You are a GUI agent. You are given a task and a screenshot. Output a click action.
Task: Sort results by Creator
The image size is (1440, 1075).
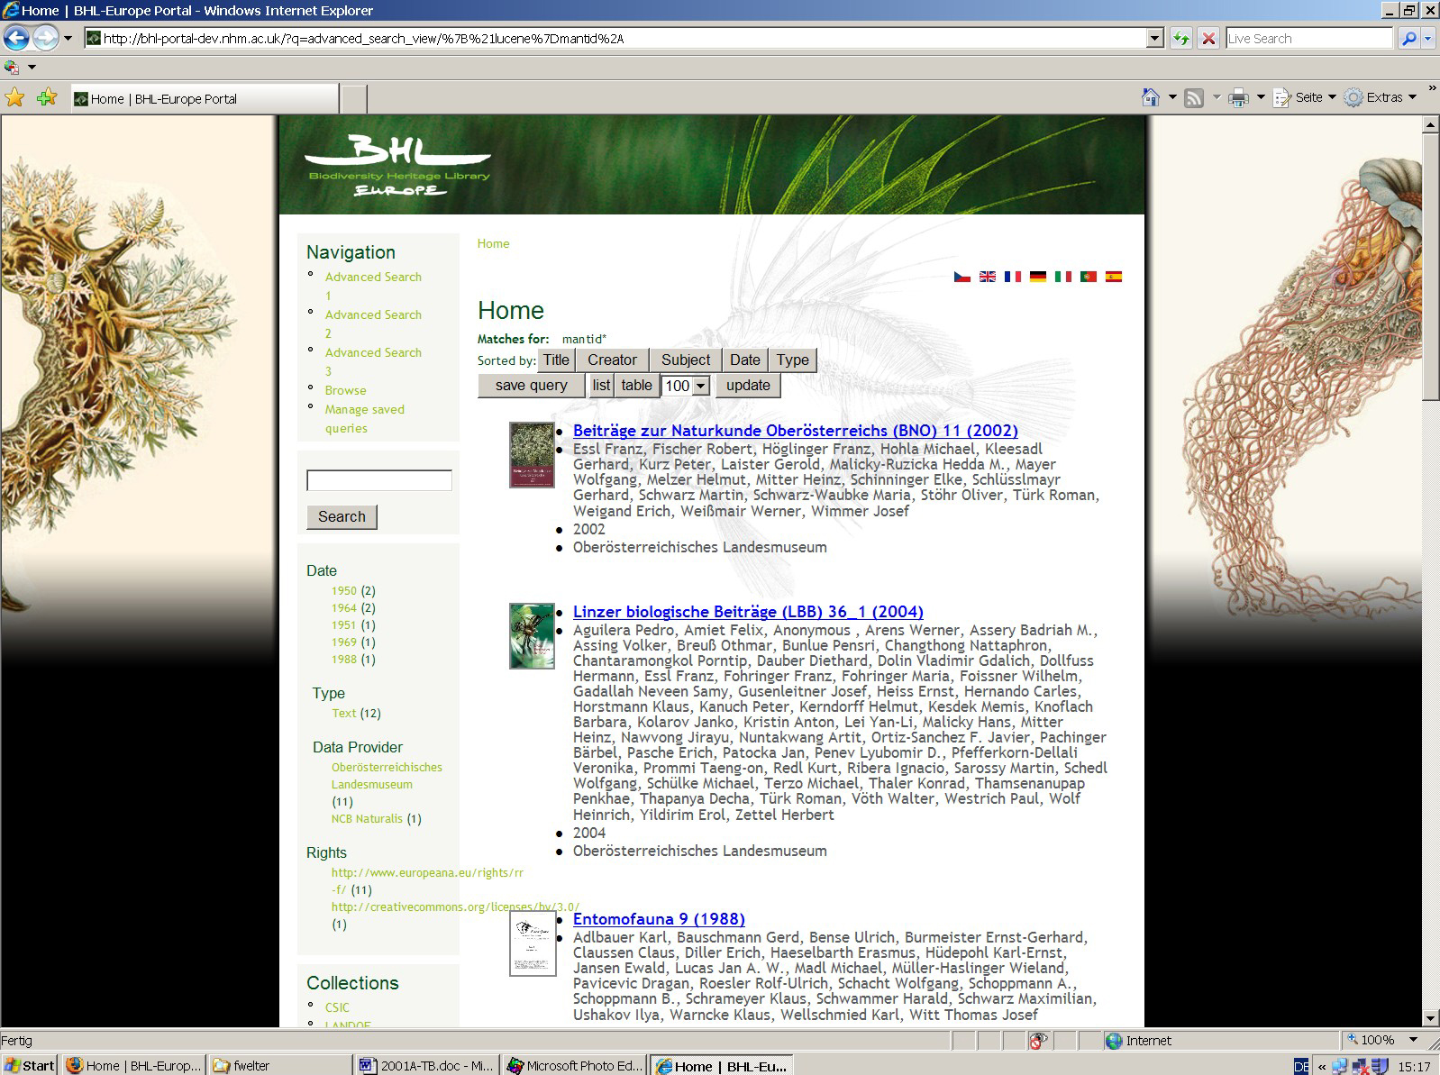pyautogui.click(x=612, y=360)
